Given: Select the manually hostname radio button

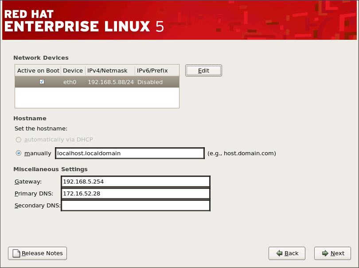Looking at the screenshot, I should [18, 153].
